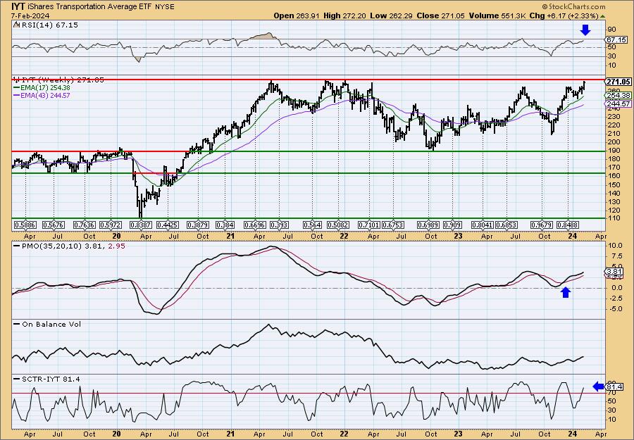Viewport: 634px width, 440px height.
Task: Click the 271.05 price axis tag
Action: 619,82
